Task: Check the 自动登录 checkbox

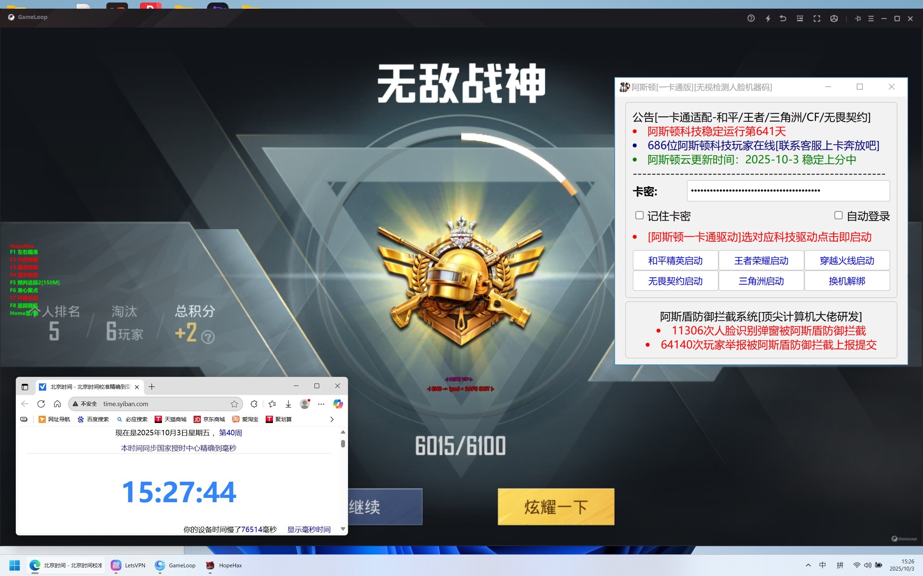Action: pyautogui.click(x=838, y=216)
